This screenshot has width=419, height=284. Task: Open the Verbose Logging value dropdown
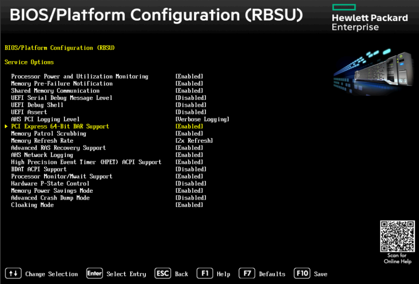click(x=202, y=119)
